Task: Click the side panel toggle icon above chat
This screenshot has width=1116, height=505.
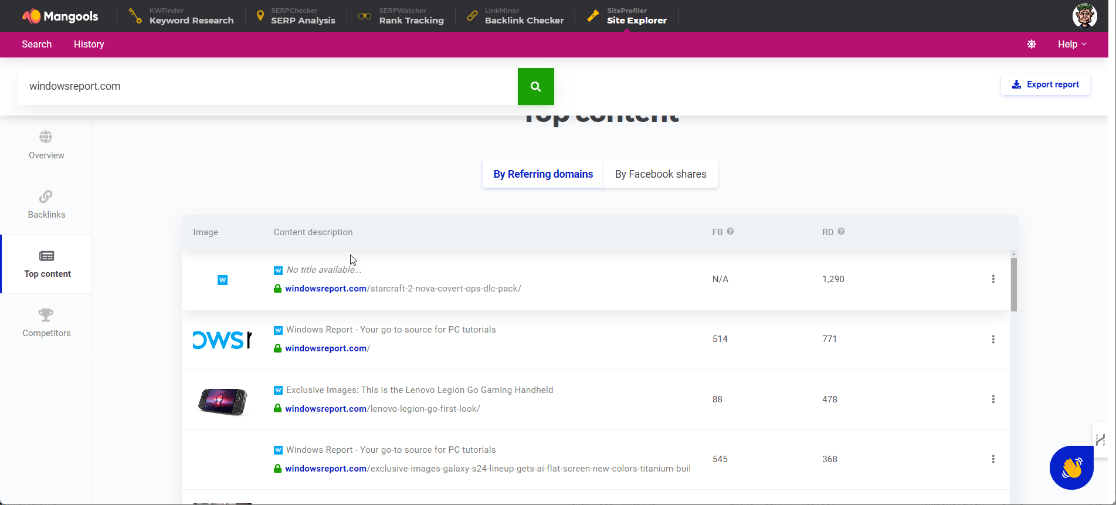Action: [1100, 439]
